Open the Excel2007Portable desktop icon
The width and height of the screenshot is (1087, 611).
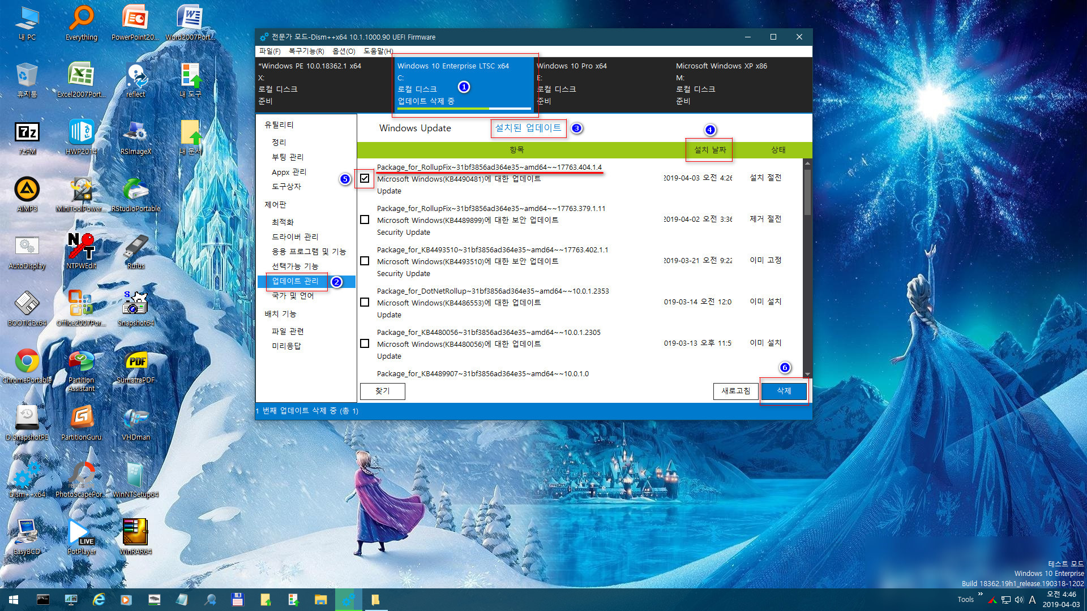tap(82, 80)
